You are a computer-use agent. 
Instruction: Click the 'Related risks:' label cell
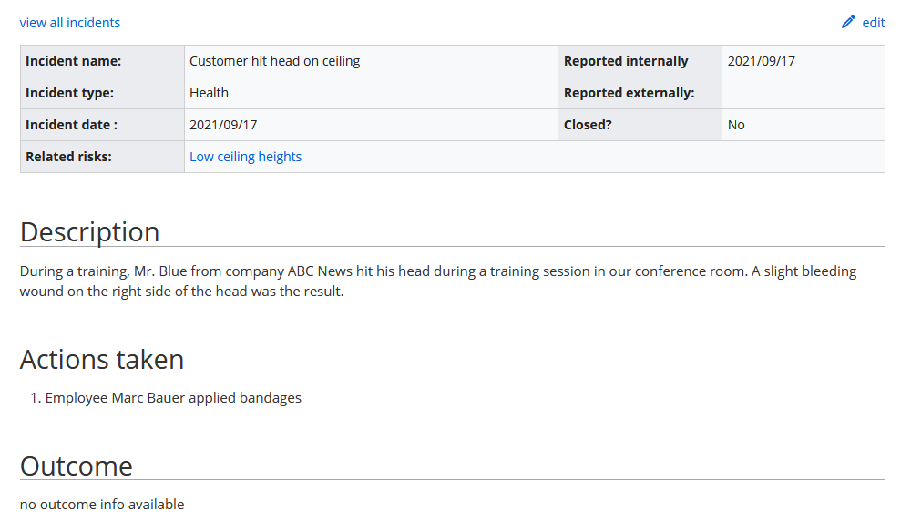[x=102, y=157]
